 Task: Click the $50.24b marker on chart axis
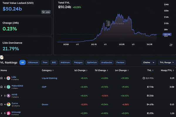point(167,34)
